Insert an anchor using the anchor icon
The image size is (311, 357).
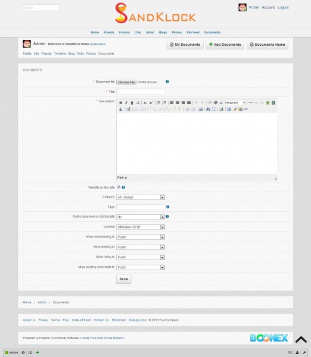pyautogui.click(x=120, y=109)
